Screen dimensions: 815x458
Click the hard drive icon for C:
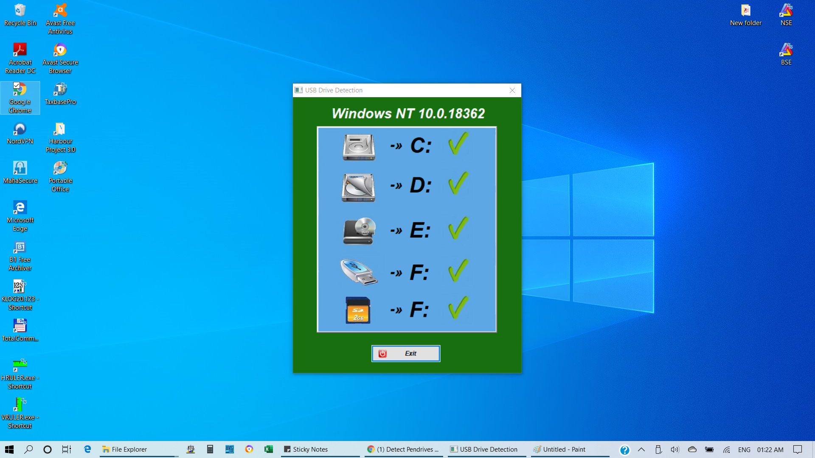[359, 146]
